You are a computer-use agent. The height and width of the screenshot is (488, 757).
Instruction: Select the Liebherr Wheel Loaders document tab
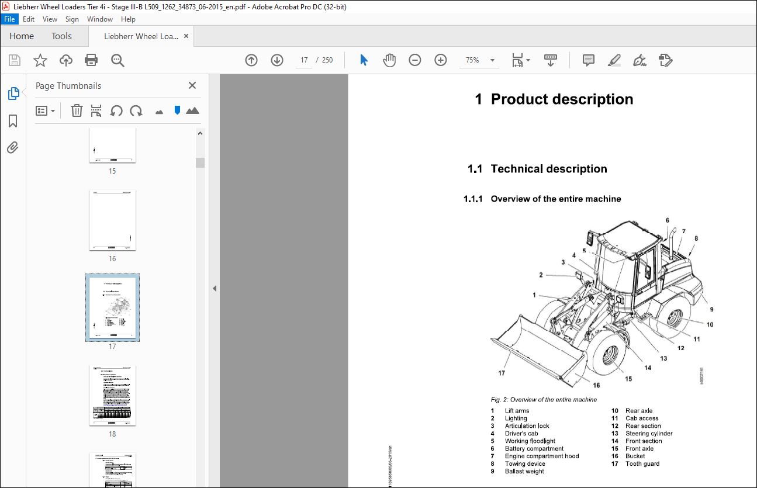141,36
